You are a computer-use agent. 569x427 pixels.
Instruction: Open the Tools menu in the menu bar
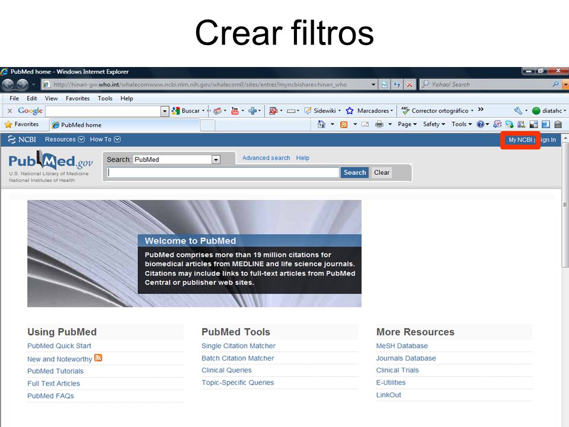[105, 98]
